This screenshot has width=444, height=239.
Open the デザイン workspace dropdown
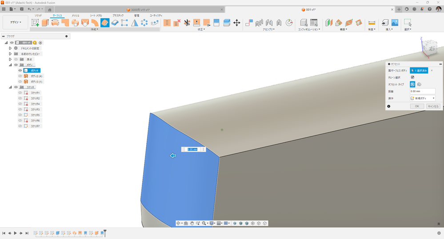coord(16,22)
